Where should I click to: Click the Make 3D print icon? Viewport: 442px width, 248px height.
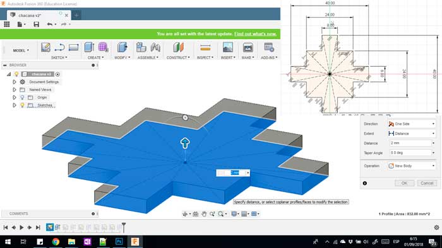[248, 47]
